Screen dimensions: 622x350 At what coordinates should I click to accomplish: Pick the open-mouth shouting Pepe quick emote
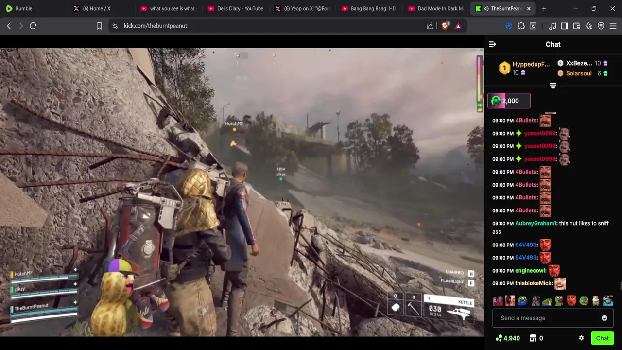(x=559, y=301)
